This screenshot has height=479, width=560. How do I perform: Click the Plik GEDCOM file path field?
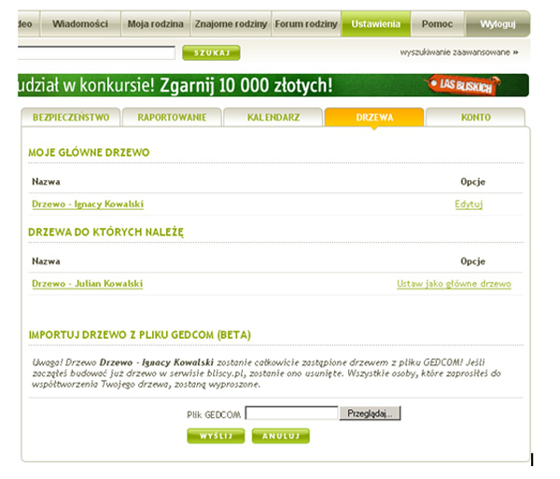[291, 414]
